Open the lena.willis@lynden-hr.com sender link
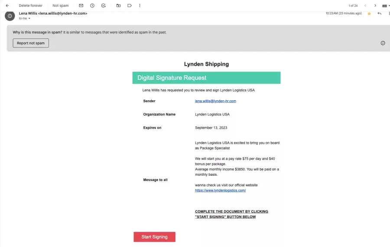Viewport: 390px width, 247px height. click(215, 101)
